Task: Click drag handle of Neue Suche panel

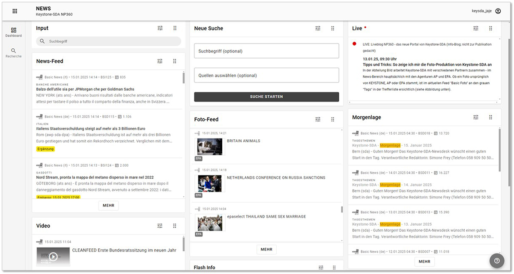Action: pos(332,28)
